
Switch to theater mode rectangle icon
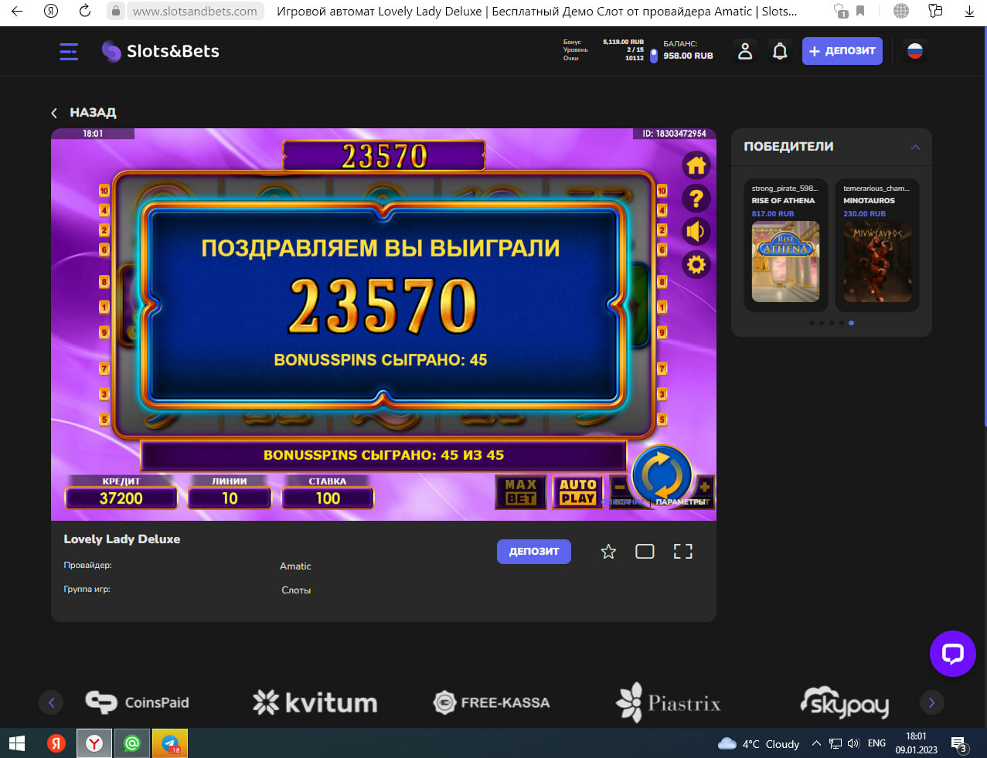click(645, 551)
